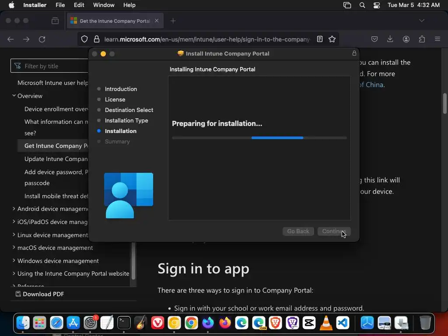Open the Edit menu
The image size is (448, 336).
click(x=79, y=5)
